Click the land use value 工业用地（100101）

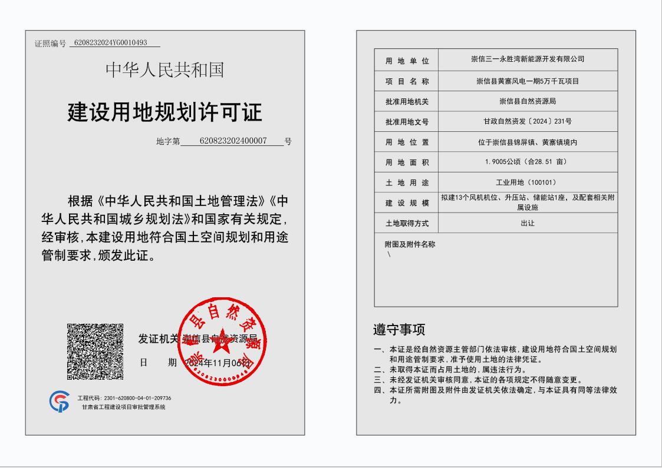coord(528,182)
